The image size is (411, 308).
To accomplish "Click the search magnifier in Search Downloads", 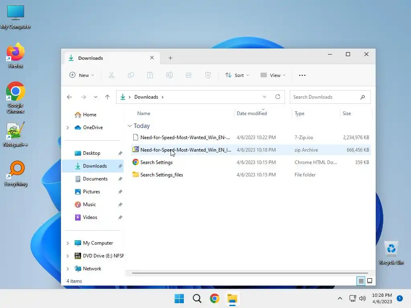I will point(363,97).
